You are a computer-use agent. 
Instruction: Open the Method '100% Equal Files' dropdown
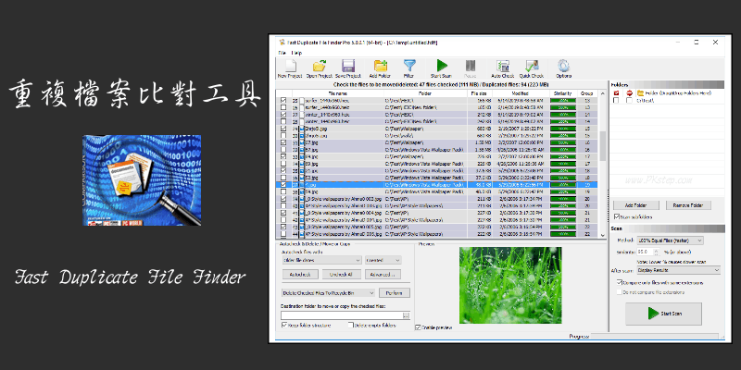pos(670,240)
